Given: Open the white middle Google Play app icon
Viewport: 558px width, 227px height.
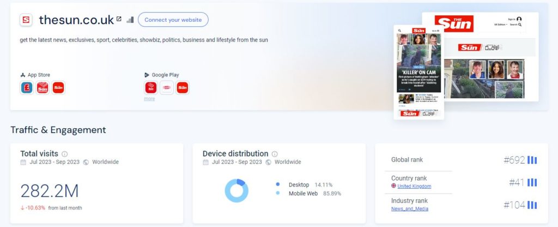Looking at the screenshot, I should [x=167, y=88].
